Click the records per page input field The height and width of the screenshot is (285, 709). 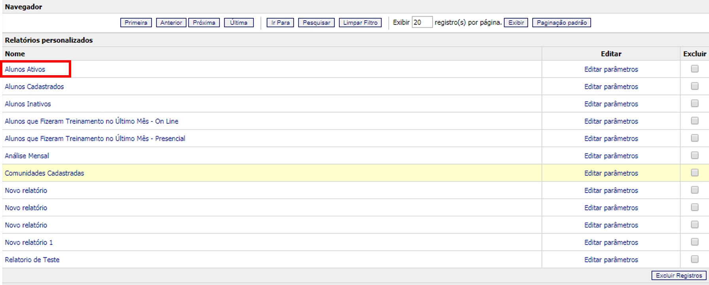422,23
